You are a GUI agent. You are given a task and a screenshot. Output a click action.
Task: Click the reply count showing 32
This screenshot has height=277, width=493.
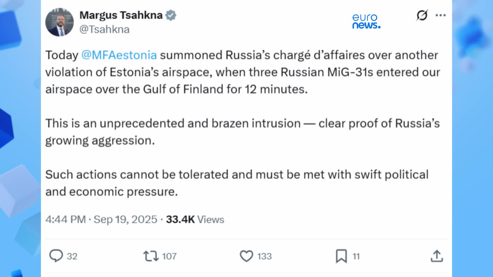[x=72, y=256]
